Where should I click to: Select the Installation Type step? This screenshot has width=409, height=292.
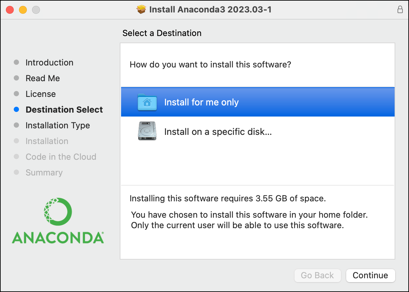[x=58, y=125]
